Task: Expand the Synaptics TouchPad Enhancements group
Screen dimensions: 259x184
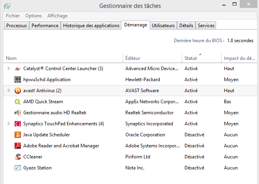Action: coord(9,124)
